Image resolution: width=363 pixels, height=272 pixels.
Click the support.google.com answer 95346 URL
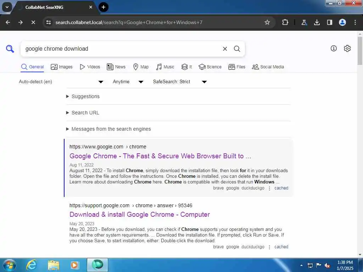131,205
